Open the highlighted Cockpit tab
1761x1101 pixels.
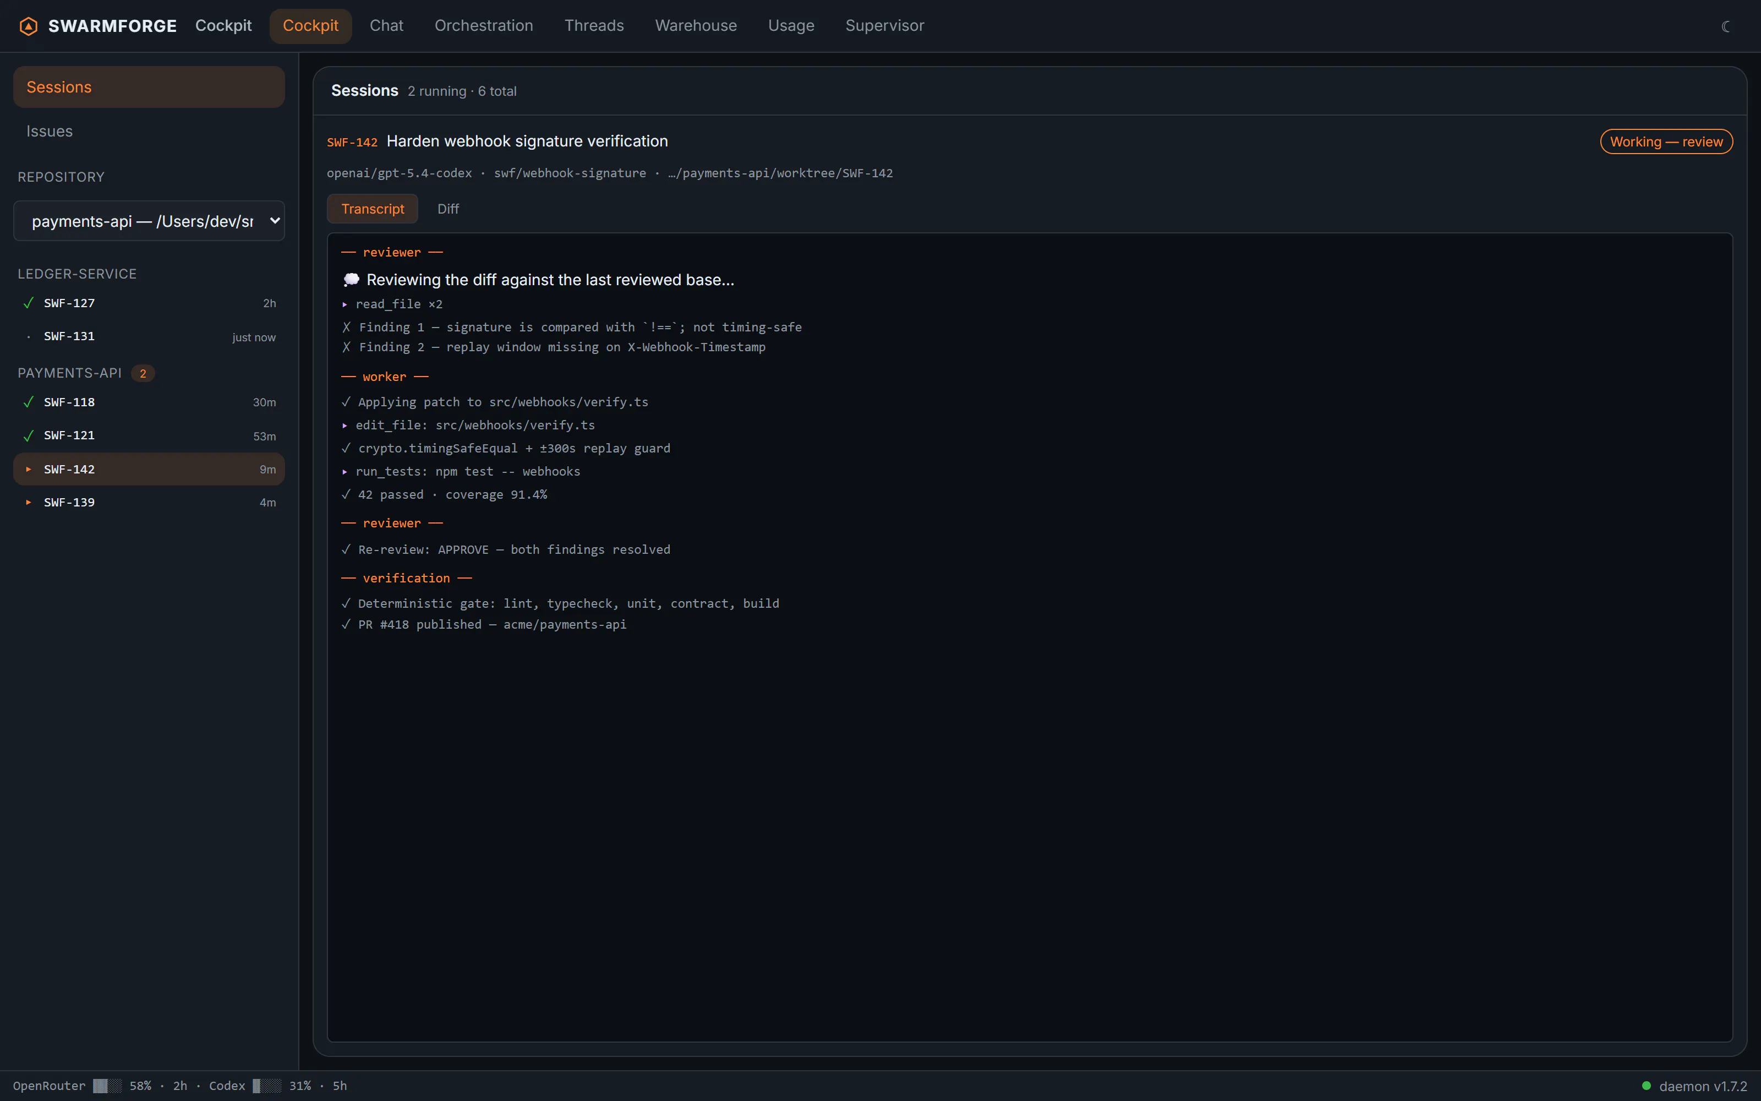(x=311, y=25)
